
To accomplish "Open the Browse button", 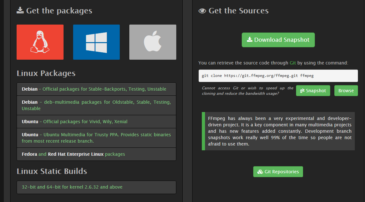I will 346,91.
